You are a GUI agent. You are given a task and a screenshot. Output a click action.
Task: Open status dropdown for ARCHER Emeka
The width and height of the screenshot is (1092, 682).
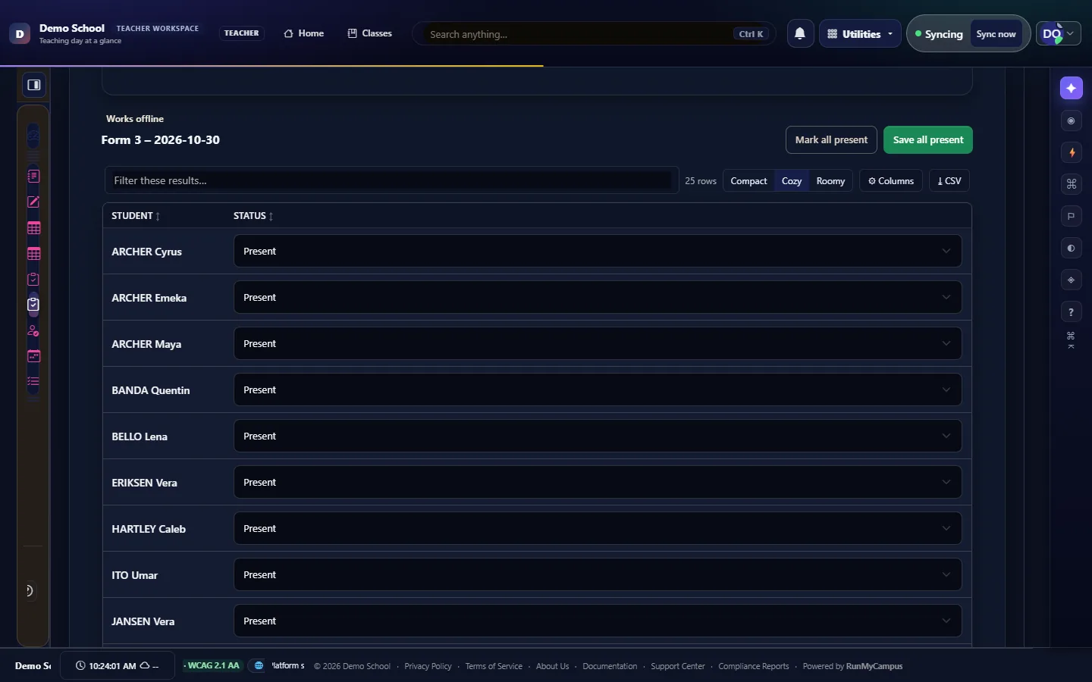point(598,297)
